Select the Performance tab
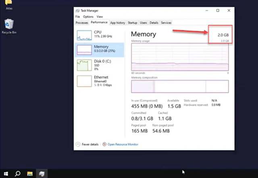 click(99, 23)
